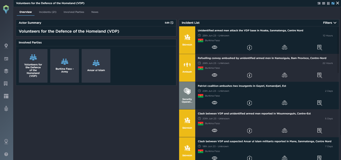The height and width of the screenshot is (160, 341).
Task: Click the Ambush incident type tile
Action: [187, 68]
